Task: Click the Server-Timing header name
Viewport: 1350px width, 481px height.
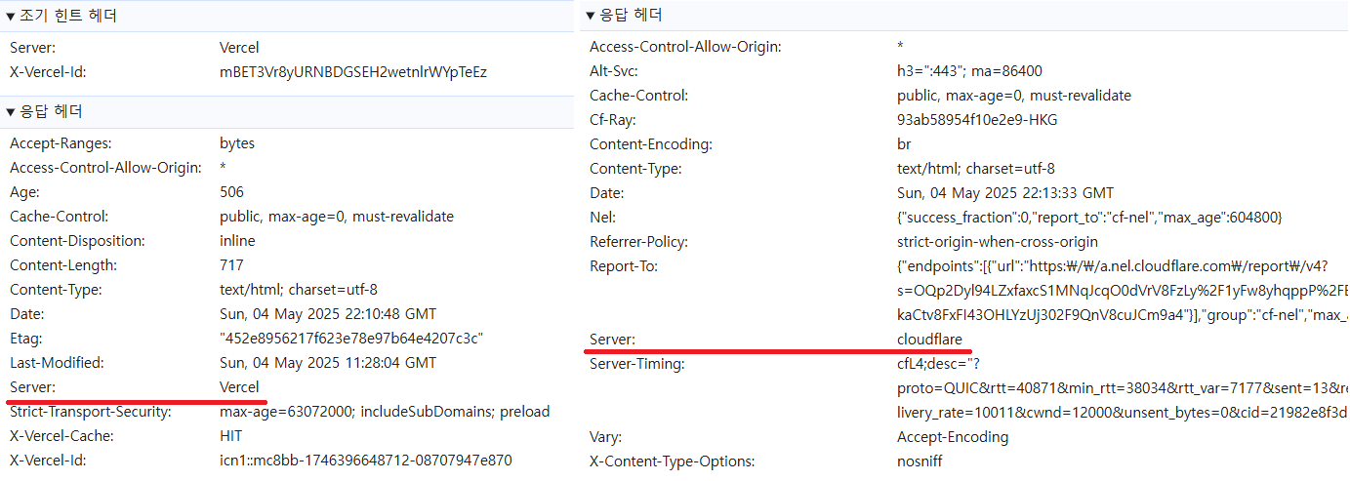Action: pos(637,364)
